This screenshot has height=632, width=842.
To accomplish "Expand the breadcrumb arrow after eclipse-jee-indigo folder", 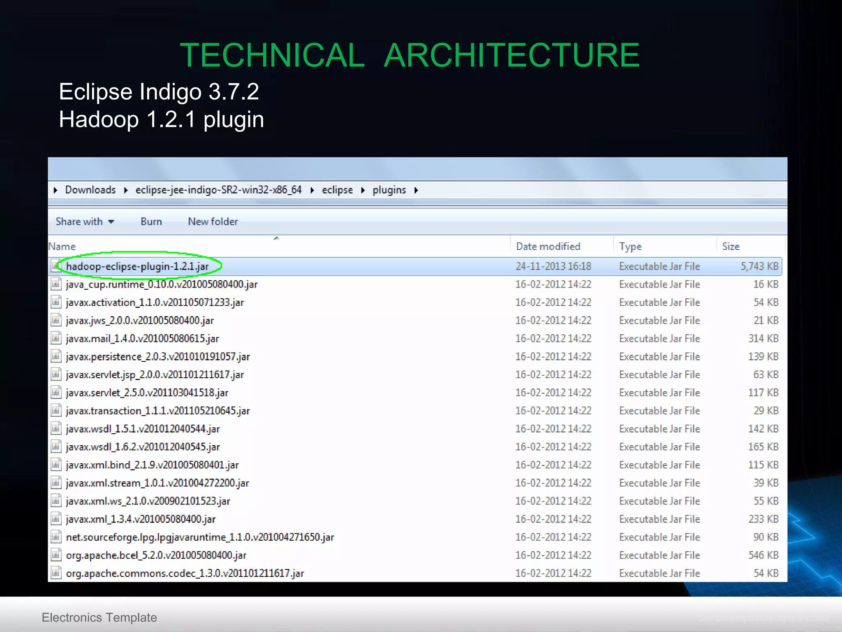I will [x=312, y=190].
